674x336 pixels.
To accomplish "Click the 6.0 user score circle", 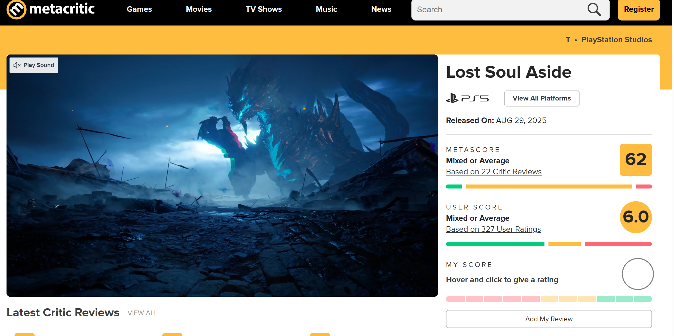I will coord(635,217).
